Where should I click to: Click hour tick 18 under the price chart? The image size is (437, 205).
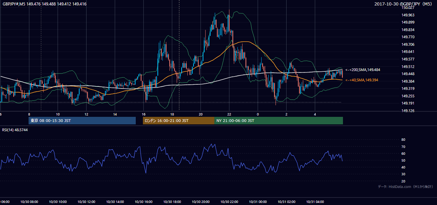[x=172, y=114]
